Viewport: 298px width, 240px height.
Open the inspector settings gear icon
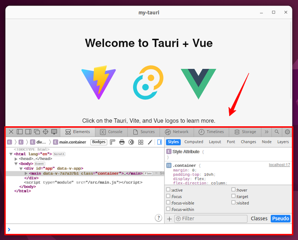point(287,132)
